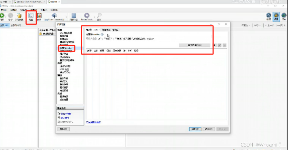Click the wide button above the parameter table
The height and width of the screenshot is (150, 288).
[x=195, y=45]
